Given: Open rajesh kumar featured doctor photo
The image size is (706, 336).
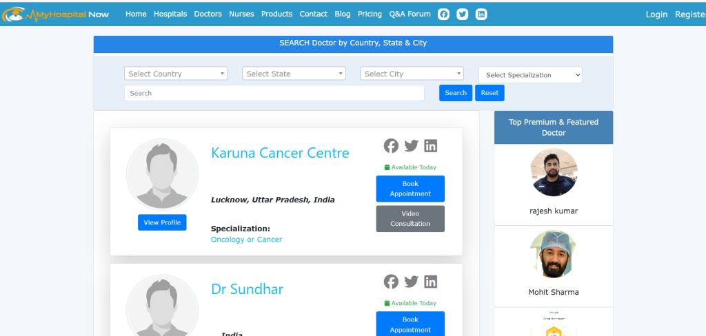Looking at the screenshot, I should [554, 172].
